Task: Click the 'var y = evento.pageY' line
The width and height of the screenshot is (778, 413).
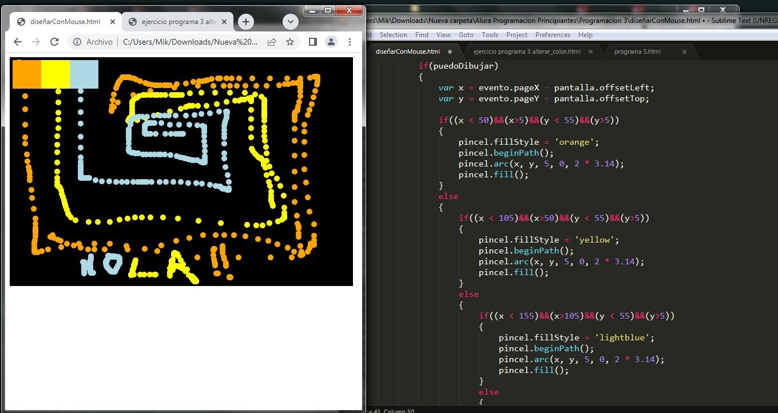Action: (x=544, y=98)
